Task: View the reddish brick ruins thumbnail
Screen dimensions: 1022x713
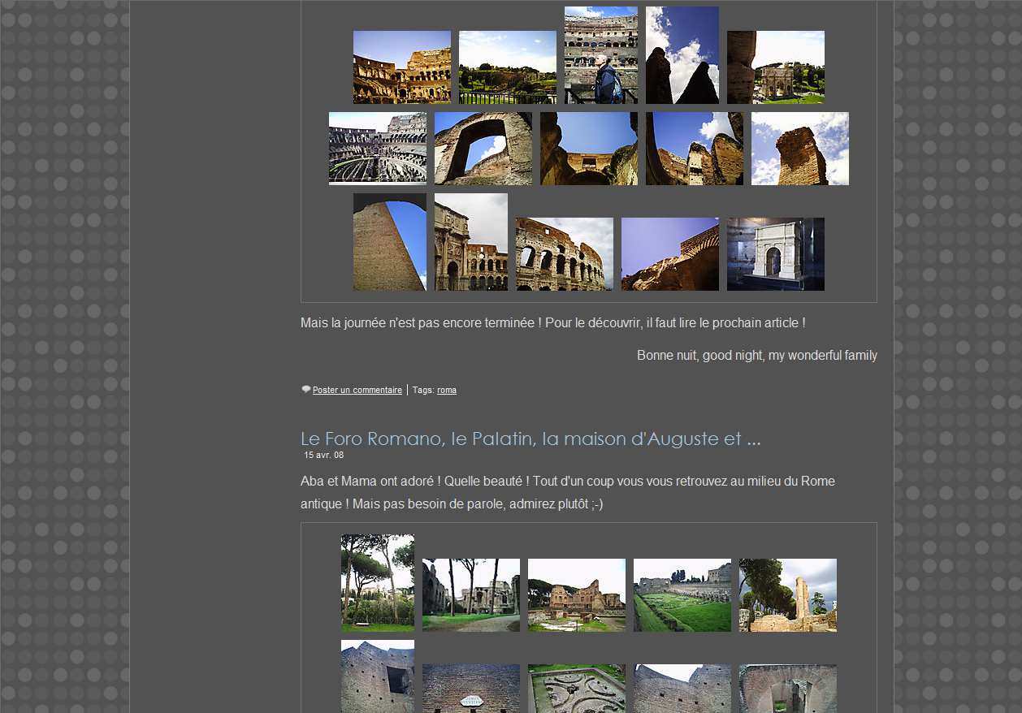Action: (576, 595)
